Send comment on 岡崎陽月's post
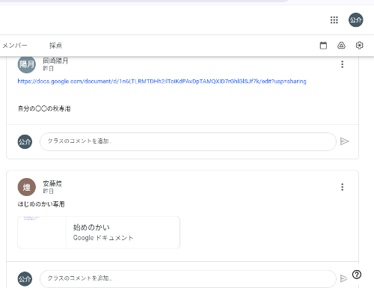Viewport: 374px width, 288px height. pos(345,141)
